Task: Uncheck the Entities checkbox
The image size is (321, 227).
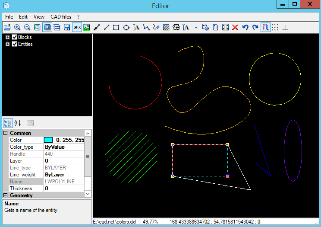Action: 14,44
